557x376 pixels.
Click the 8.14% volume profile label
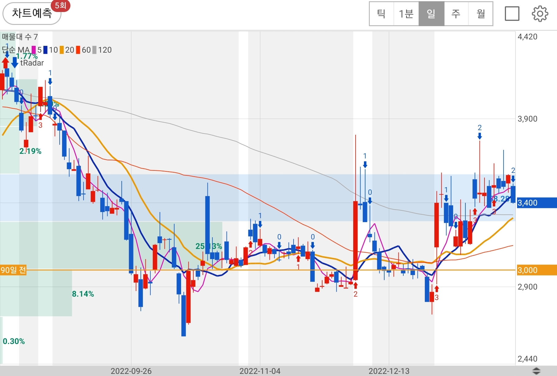pos(83,294)
